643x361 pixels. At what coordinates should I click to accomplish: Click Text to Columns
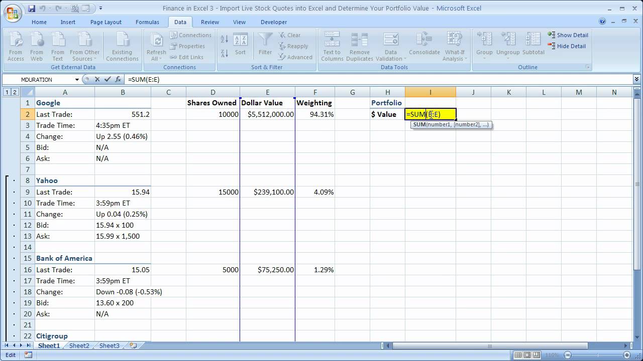tap(332, 47)
